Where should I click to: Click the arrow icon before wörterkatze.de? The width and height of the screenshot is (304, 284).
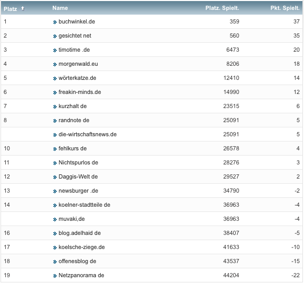coord(55,78)
